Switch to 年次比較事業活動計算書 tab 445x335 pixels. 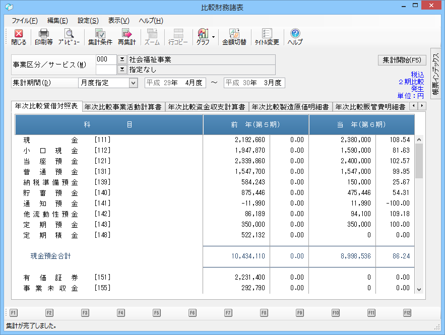123,107
